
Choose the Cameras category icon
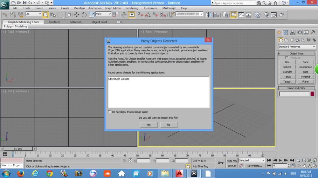click(x=297, y=40)
